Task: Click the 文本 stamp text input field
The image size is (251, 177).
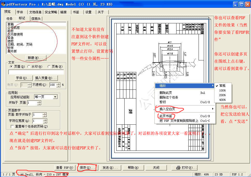Action: click(36, 72)
